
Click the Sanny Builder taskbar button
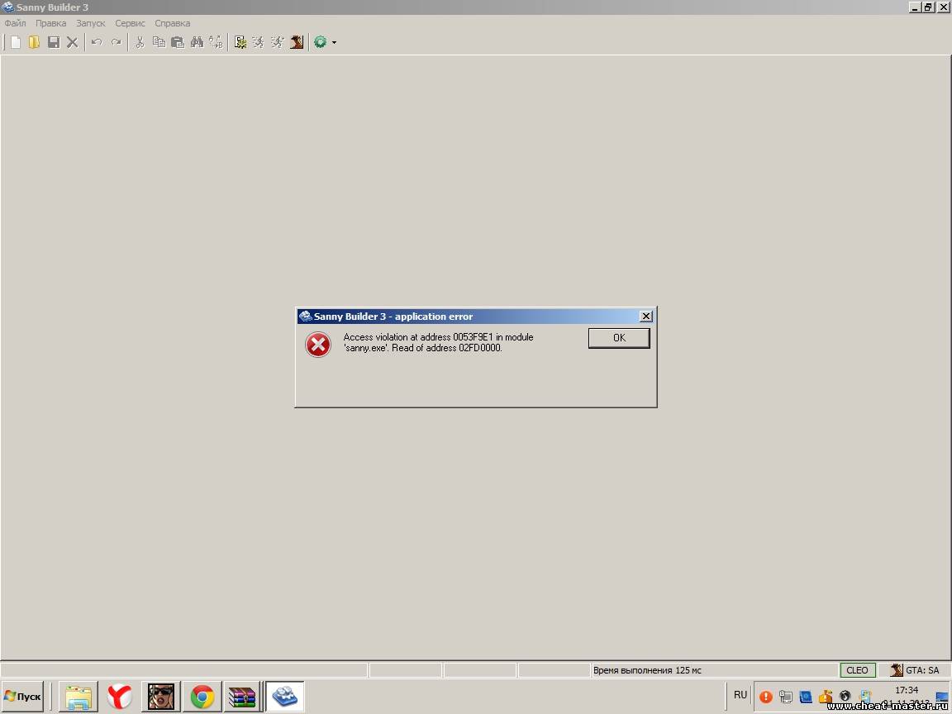click(284, 697)
